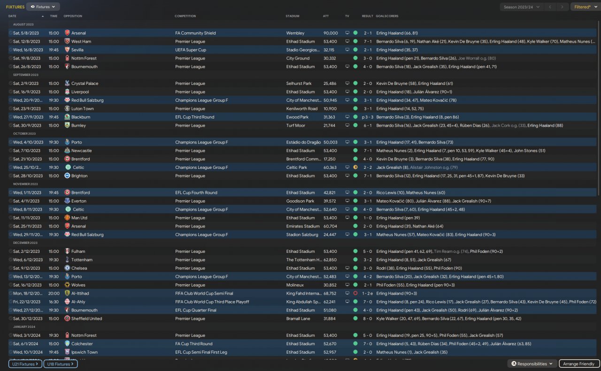Click the Man Utd club badge
This screenshot has height=371, width=601.
point(67,218)
